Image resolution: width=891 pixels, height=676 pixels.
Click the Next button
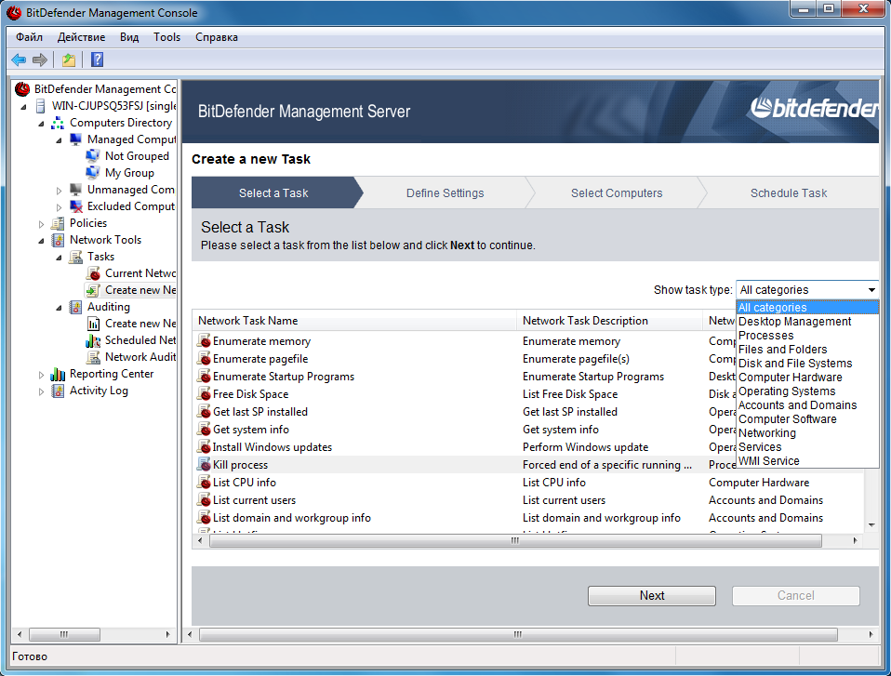click(652, 595)
